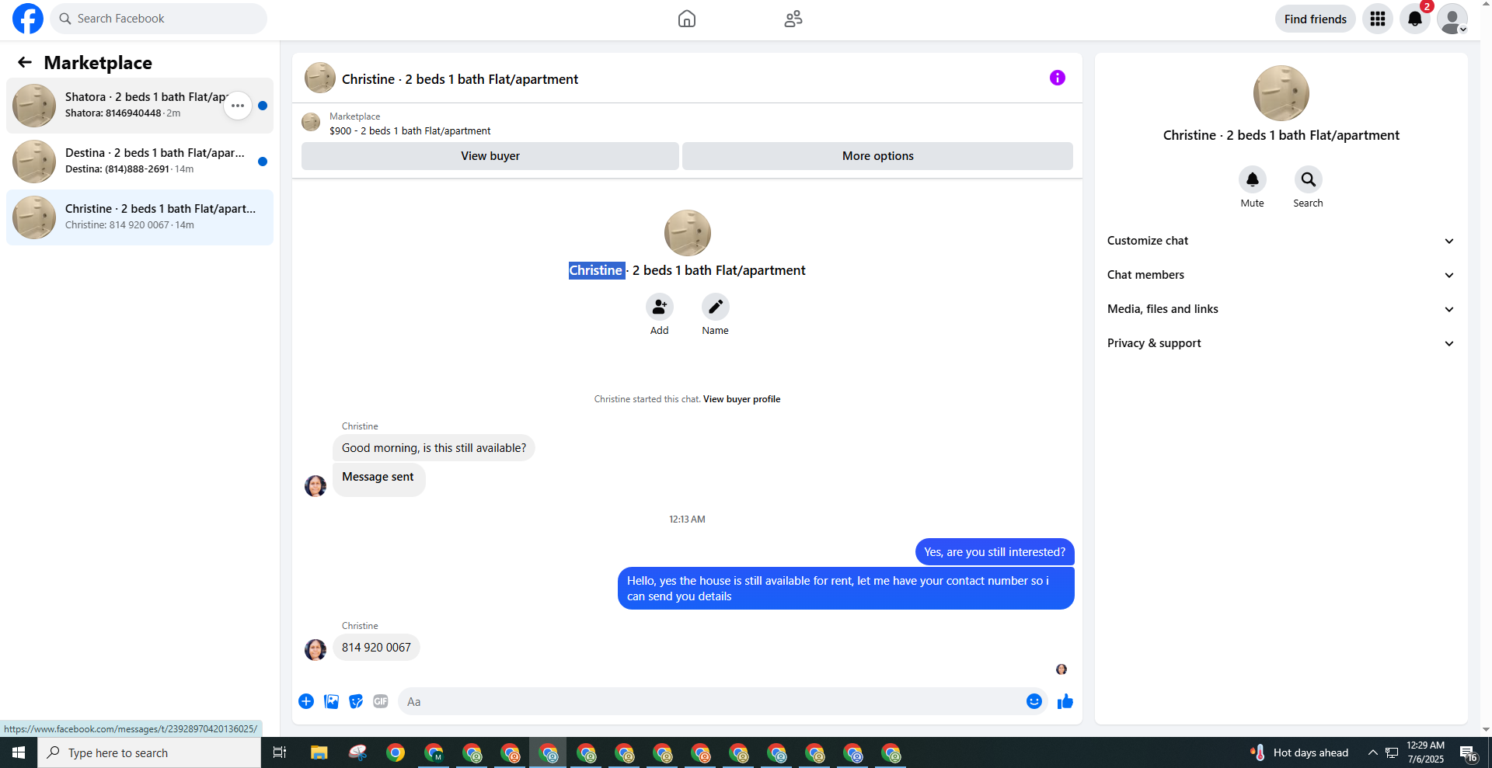Click the chat header title Christine

pyautogui.click(x=460, y=79)
